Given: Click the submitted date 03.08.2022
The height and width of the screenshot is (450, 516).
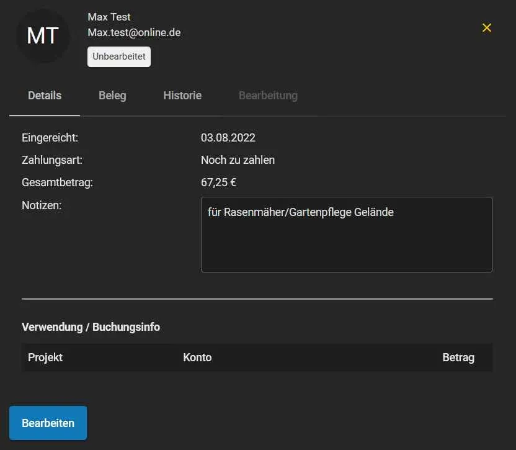Looking at the screenshot, I should [228, 138].
